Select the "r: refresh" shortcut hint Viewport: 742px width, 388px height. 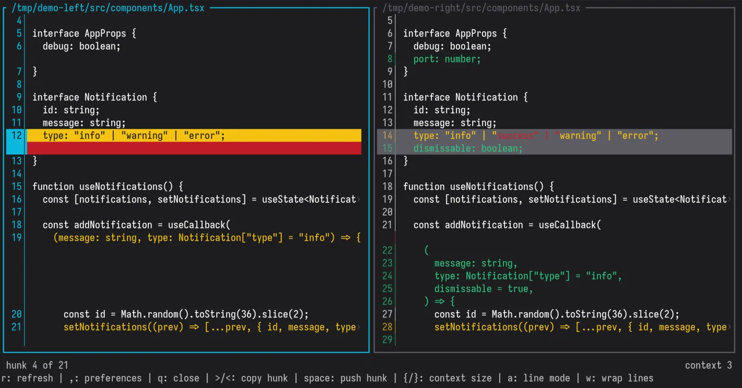pos(27,378)
